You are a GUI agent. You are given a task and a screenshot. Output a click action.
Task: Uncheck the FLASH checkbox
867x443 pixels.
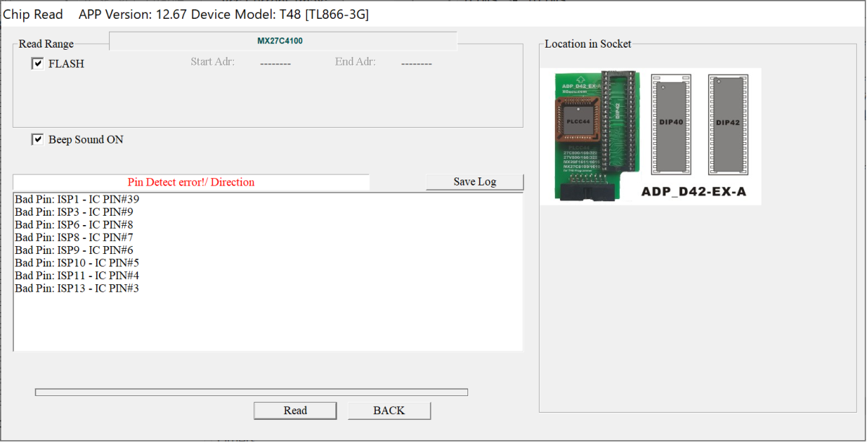[x=38, y=63]
